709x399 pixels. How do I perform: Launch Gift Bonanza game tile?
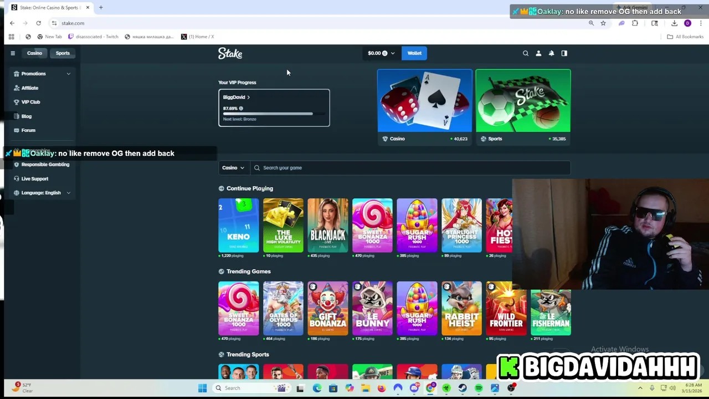click(328, 309)
